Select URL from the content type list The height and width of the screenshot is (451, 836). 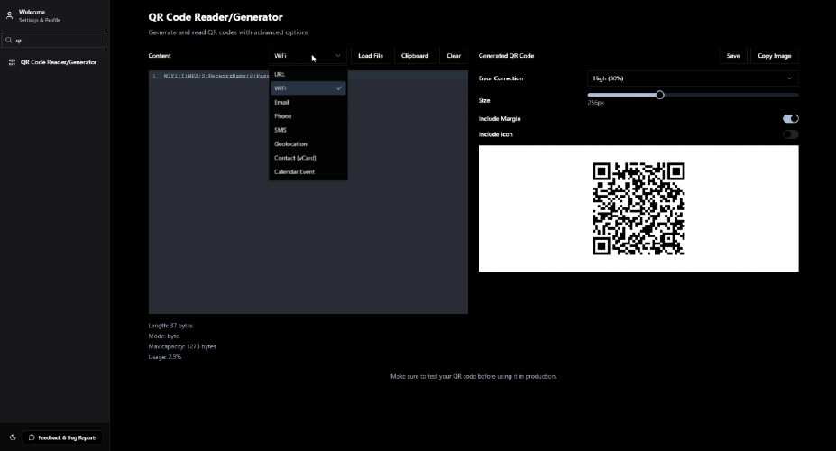308,74
